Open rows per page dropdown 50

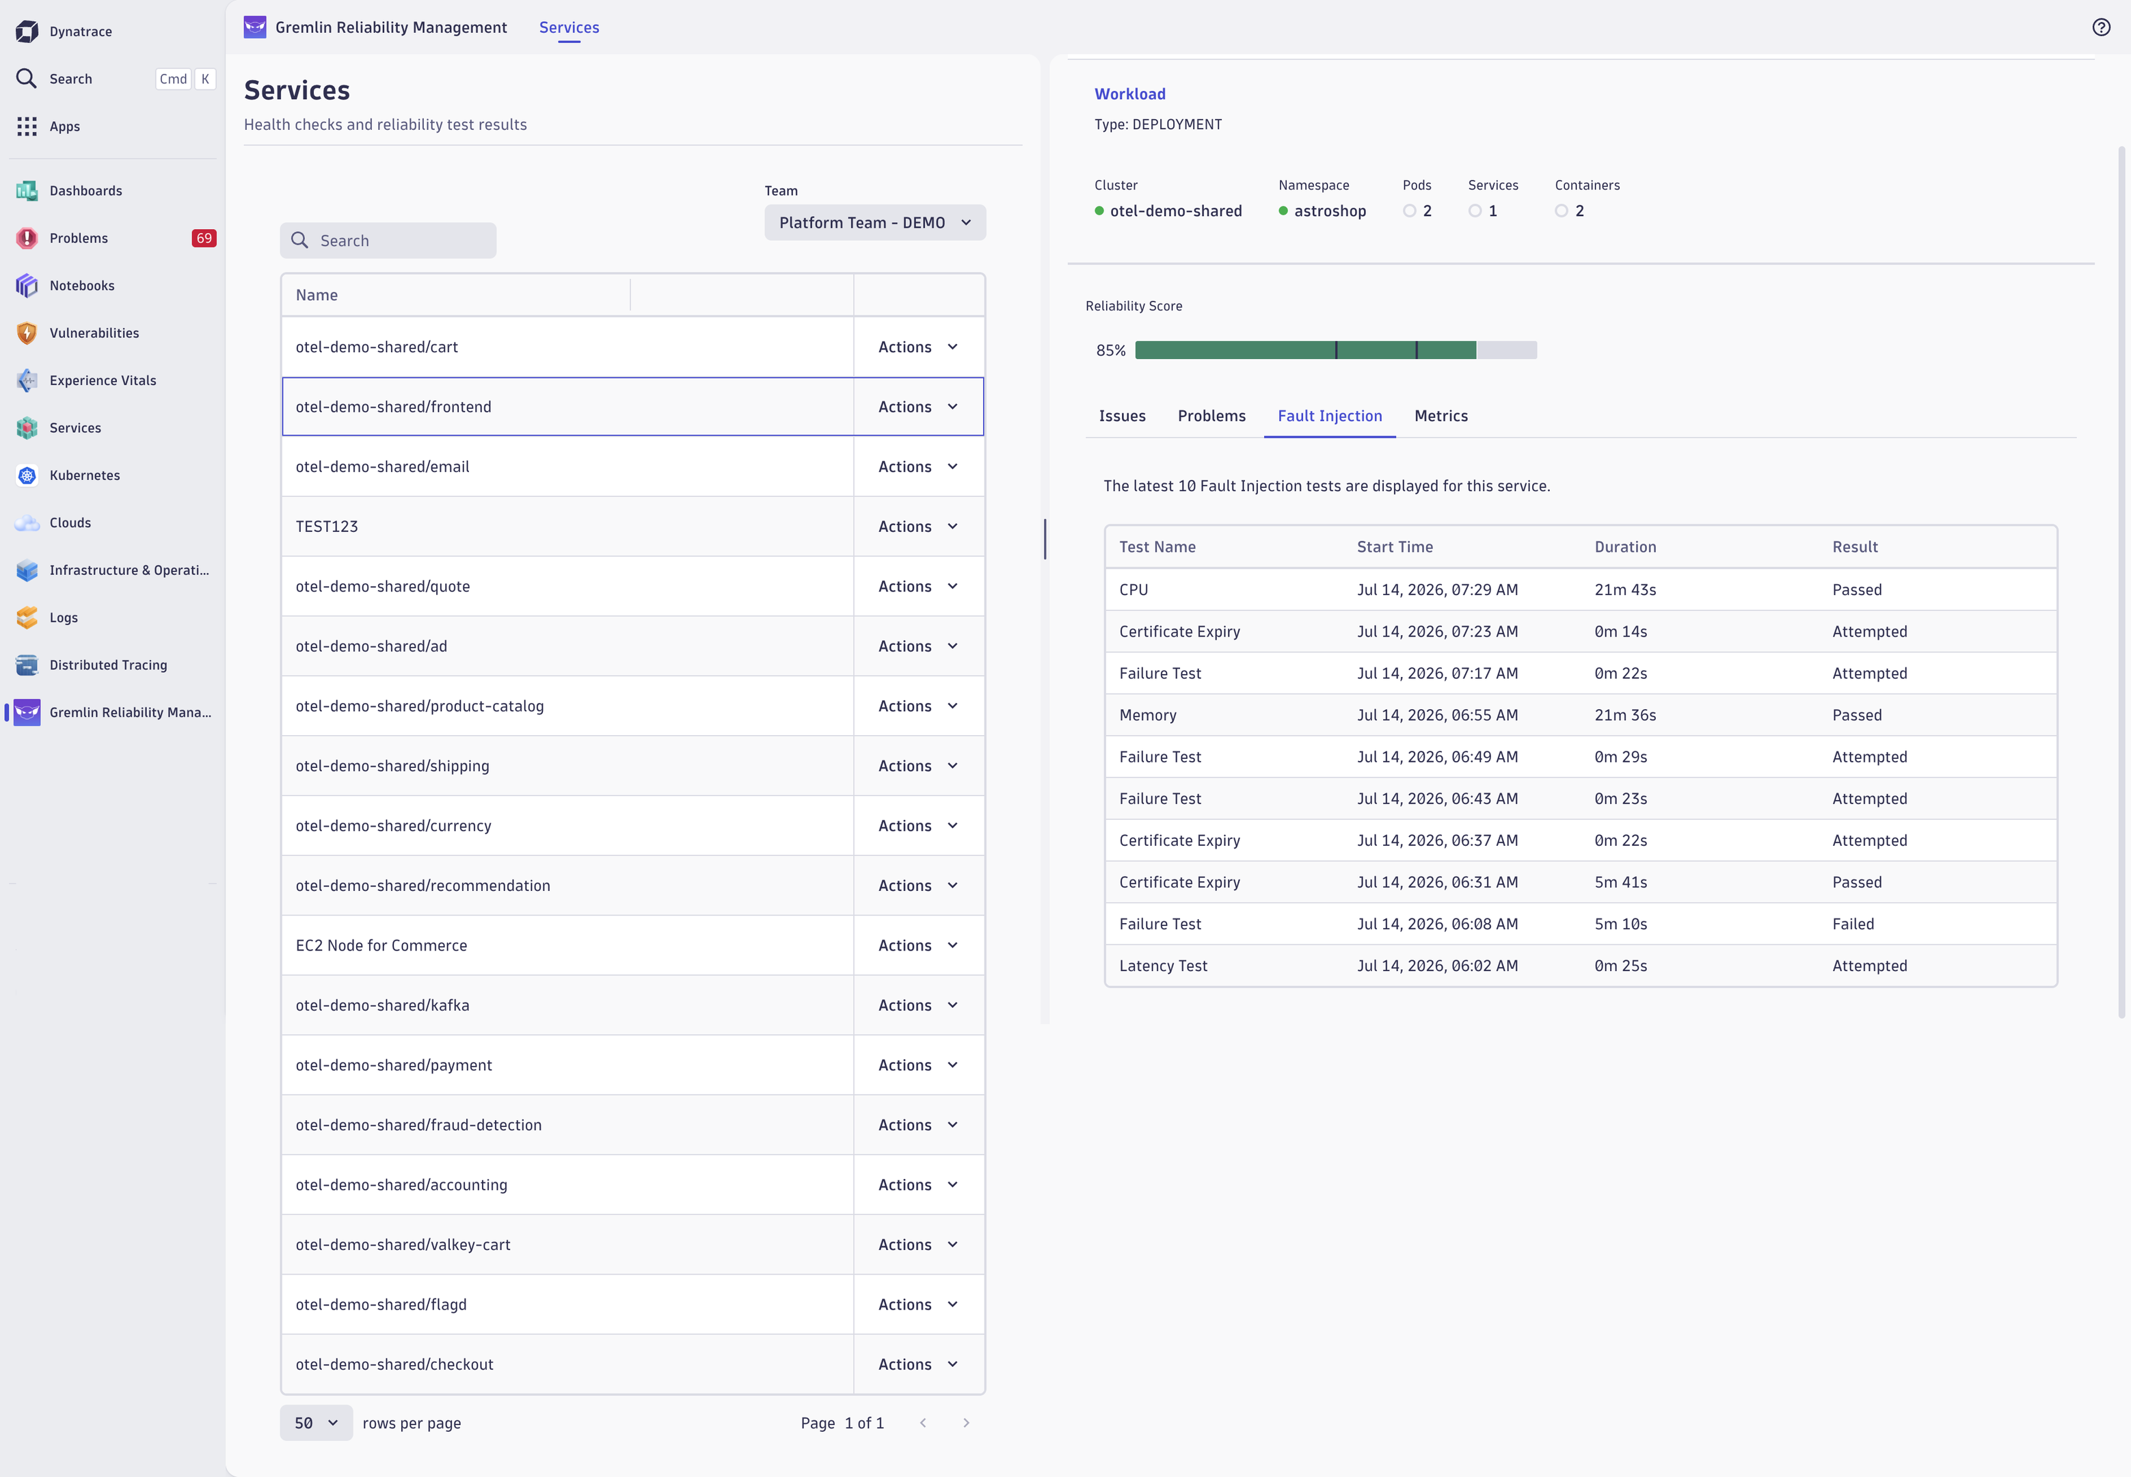tap(316, 1422)
